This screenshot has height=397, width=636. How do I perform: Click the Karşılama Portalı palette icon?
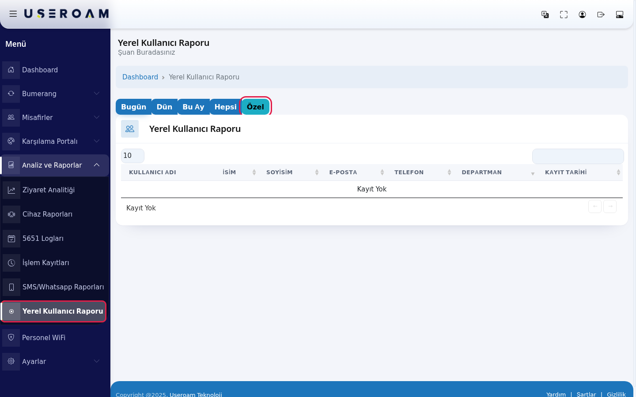pos(11,141)
